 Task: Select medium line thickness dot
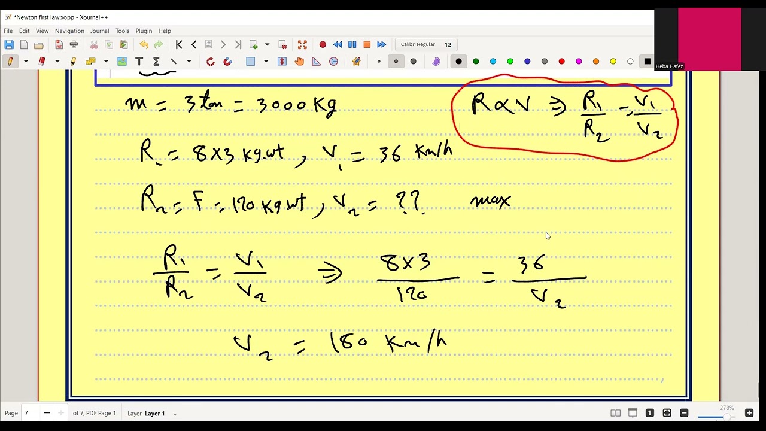tap(396, 61)
